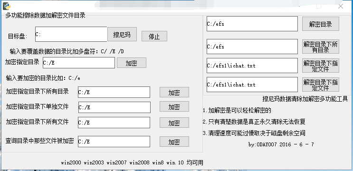
Task: Focus input field for 加密指定目录下所有目录
Action: 114,92
